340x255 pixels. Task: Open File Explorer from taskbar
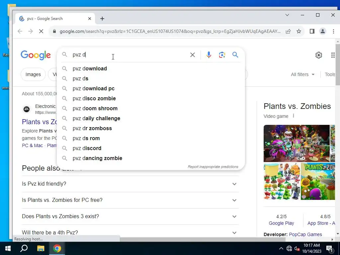[x=41, y=248]
